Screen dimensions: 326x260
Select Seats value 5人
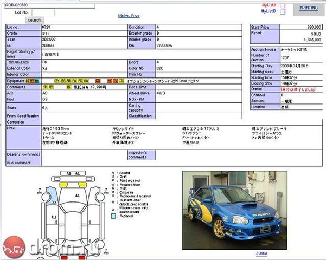45,108
